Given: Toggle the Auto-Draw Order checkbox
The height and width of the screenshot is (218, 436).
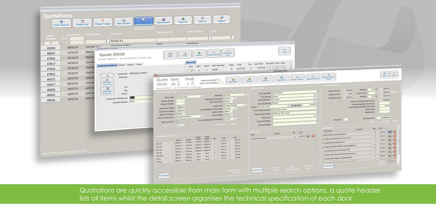Looking at the screenshot, I should (220, 79).
